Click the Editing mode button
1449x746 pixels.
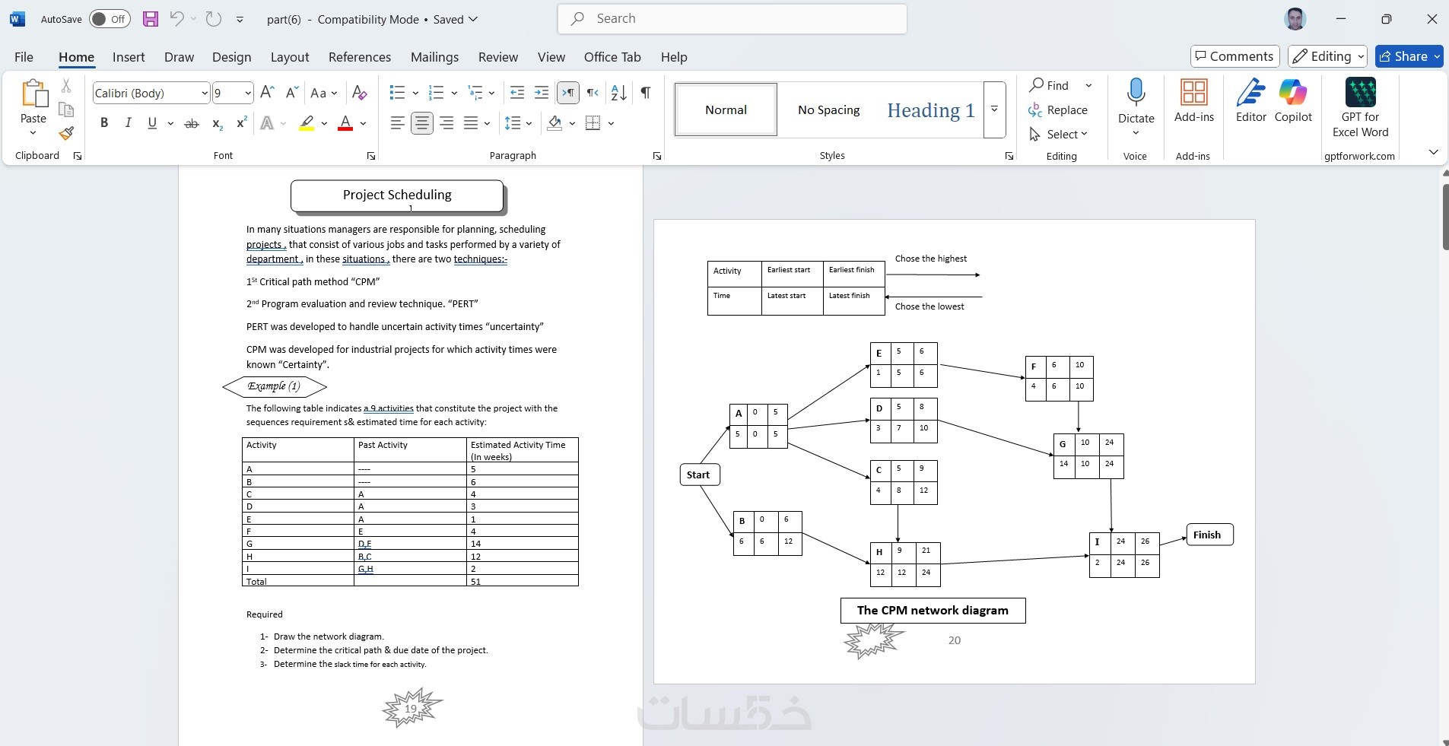(x=1327, y=56)
